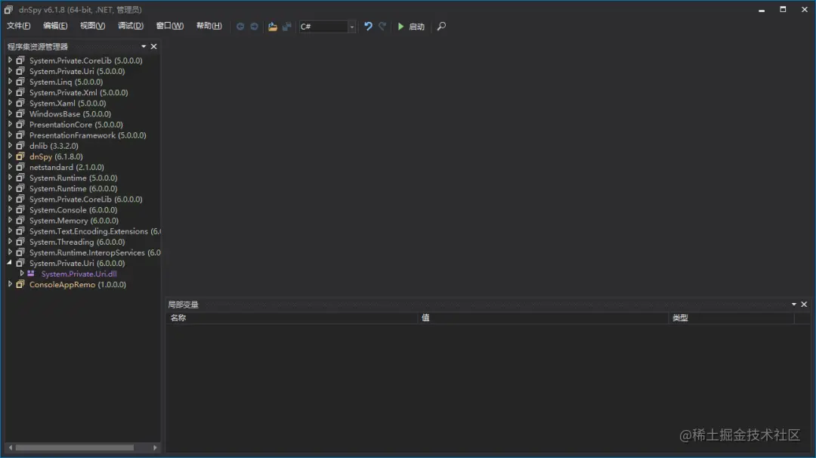Click the System.Xaml assembly icon
The height and width of the screenshot is (458, 816).
pos(20,103)
